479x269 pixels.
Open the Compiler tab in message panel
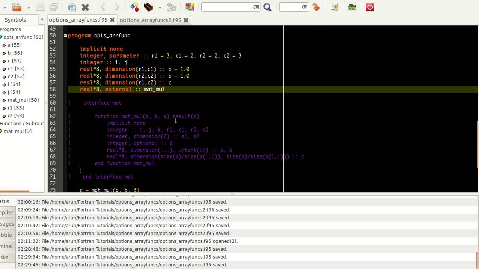7,213
